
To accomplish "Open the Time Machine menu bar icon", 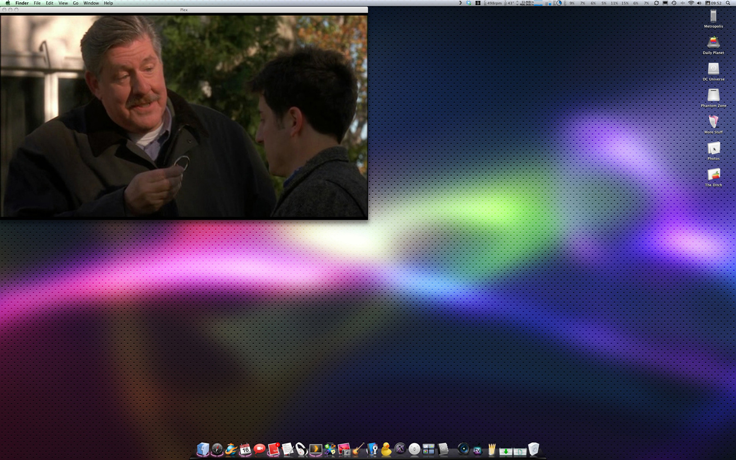I will tap(674, 3).
